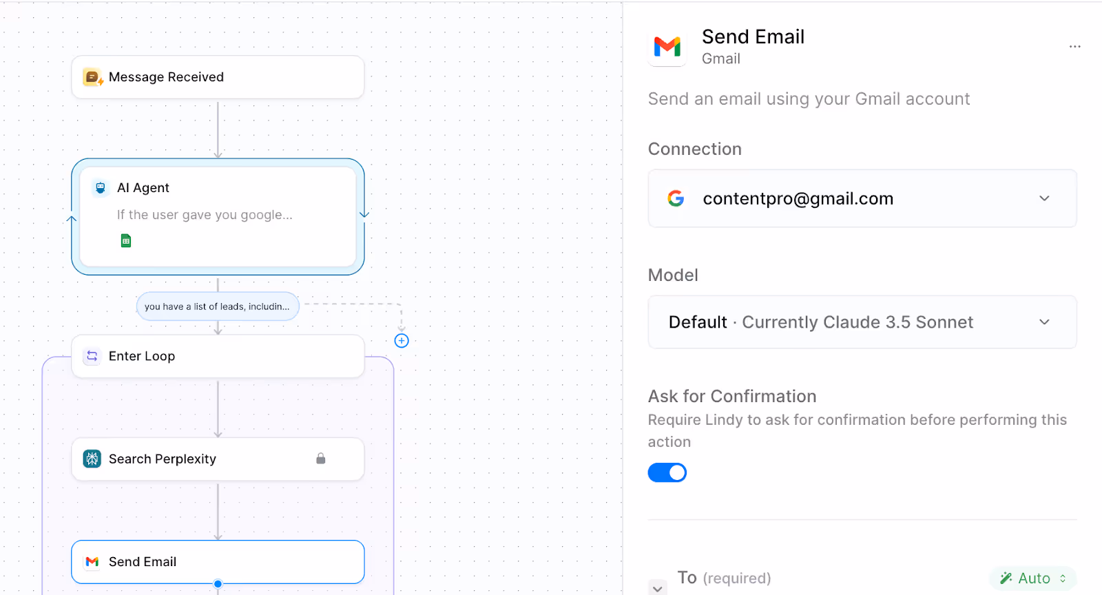The width and height of the screenshot is (1102, 595).
Task: Open the Connection dropdown contentpro@gmail.com
Action: pos(862,198)
